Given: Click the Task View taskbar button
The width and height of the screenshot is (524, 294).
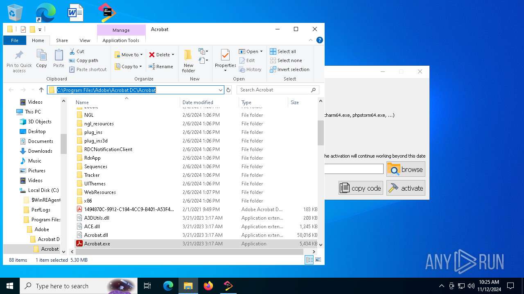Looking at the screenshot, I should click(x=147, y=286).
